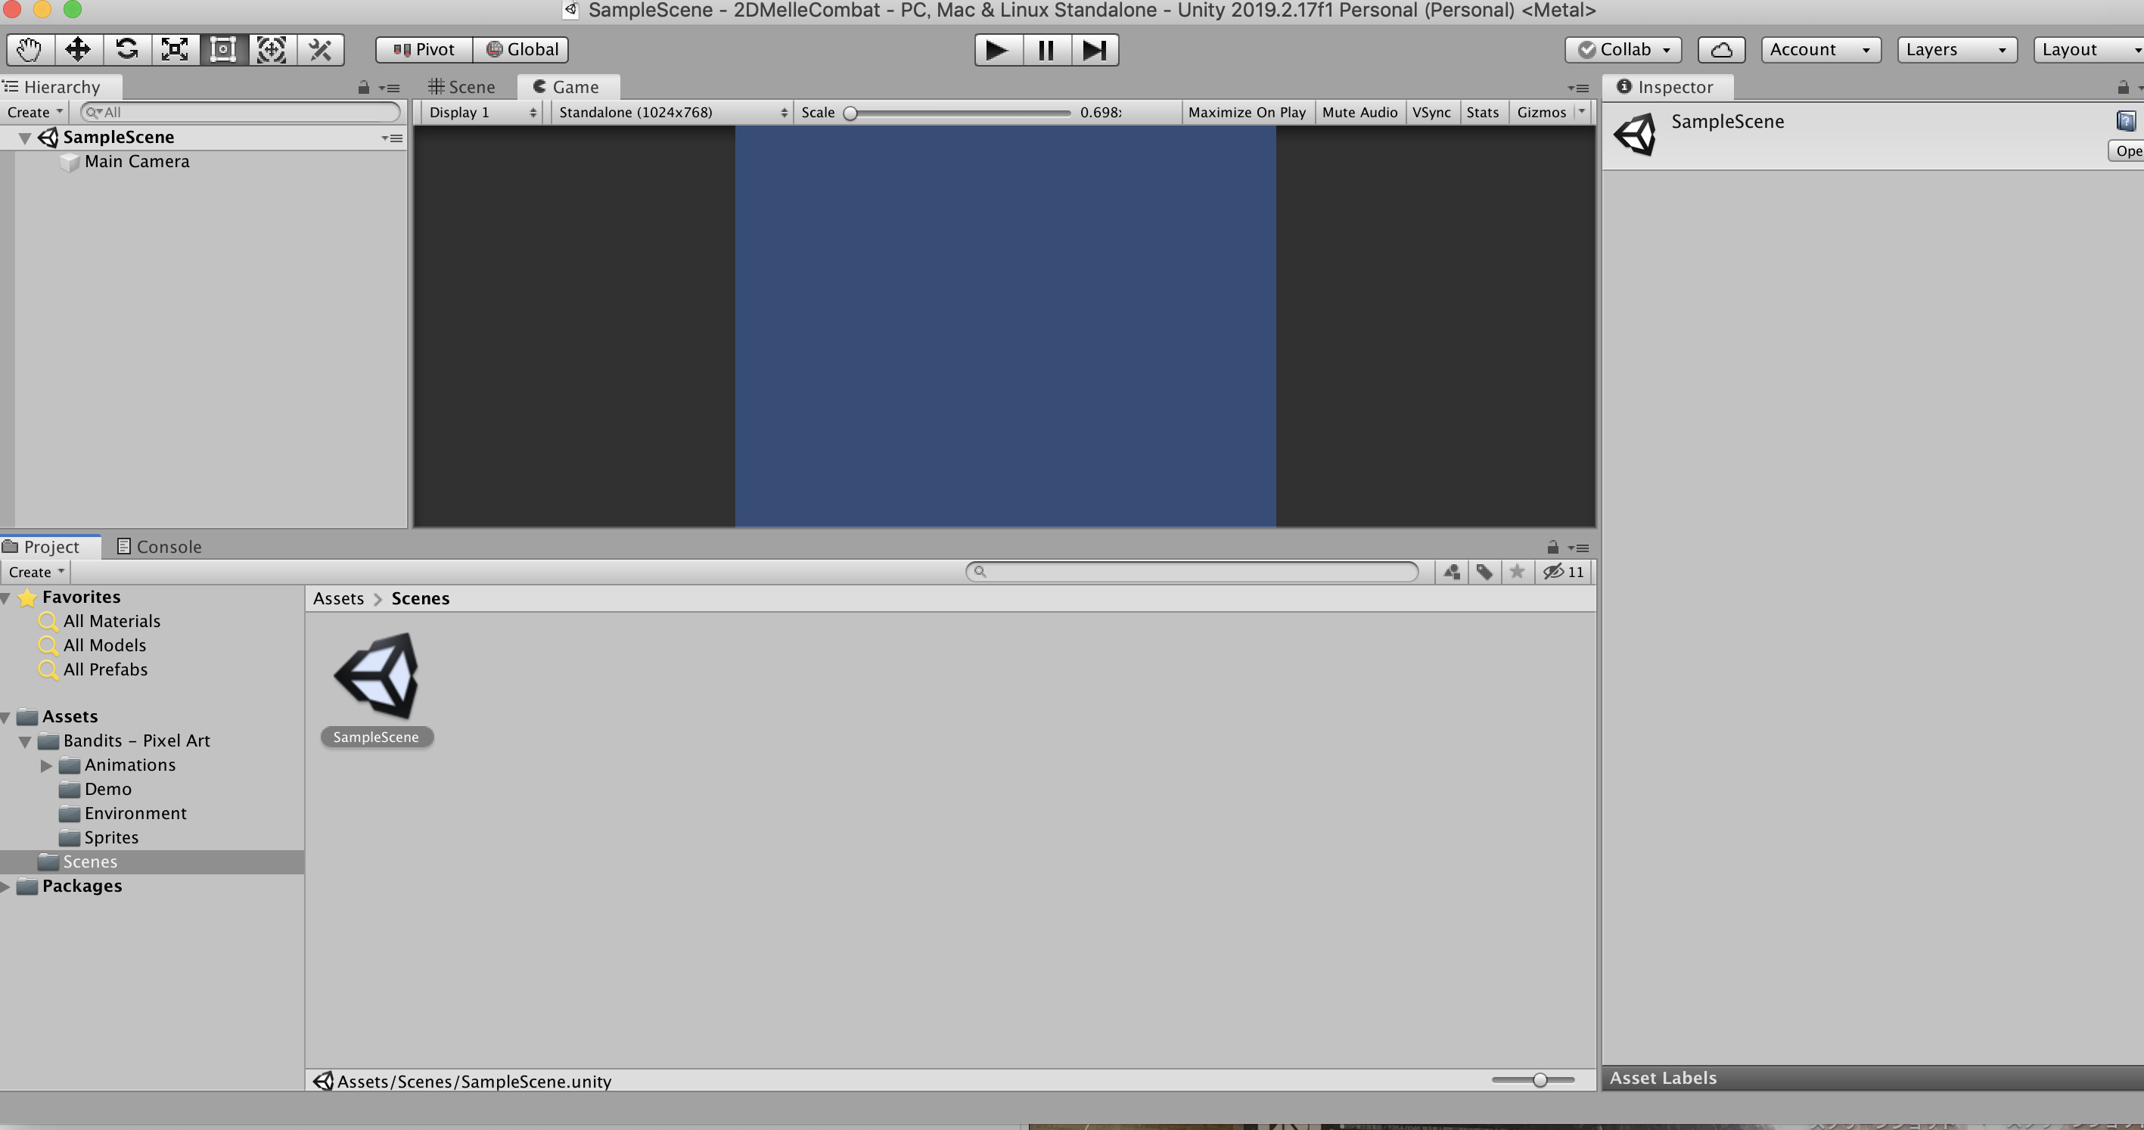Collapse Bandits - Pixel Art folder
This screenshot has width=2144, height=1130.
pos(25,741)
